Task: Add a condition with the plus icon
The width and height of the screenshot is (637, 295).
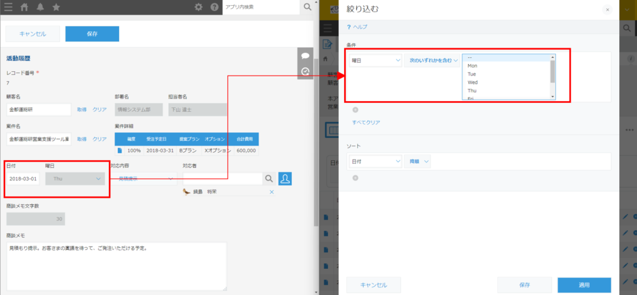Action: (355, 109)
